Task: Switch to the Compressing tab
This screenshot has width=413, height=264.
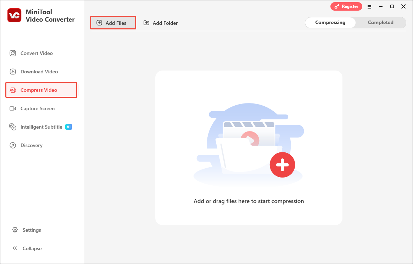Action: tap(330, 22)
